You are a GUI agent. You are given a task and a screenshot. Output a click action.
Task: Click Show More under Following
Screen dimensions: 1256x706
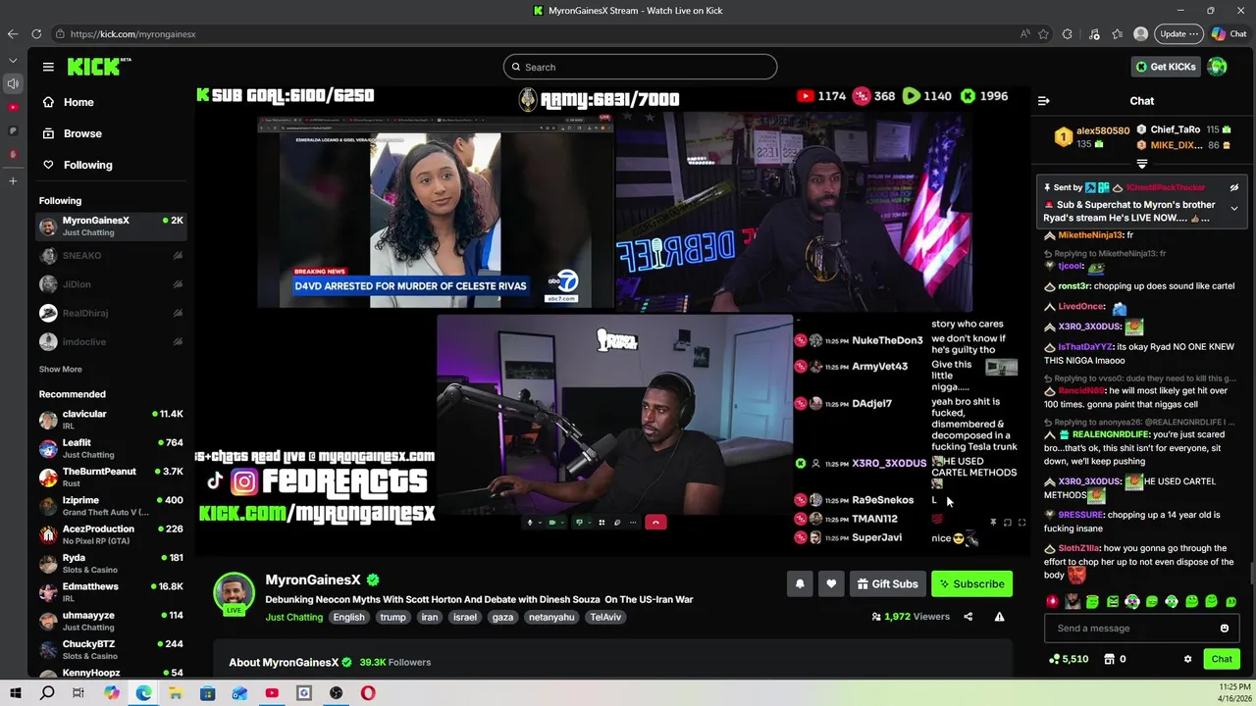click(x=61, y=370)
